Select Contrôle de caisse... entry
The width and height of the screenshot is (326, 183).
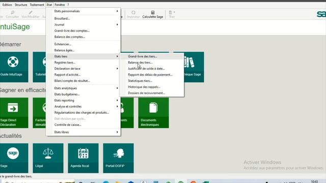click(83, 125)
